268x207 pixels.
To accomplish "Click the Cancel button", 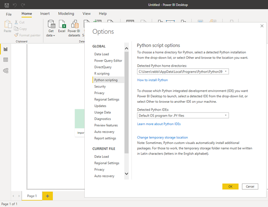I will coord(250,187).
